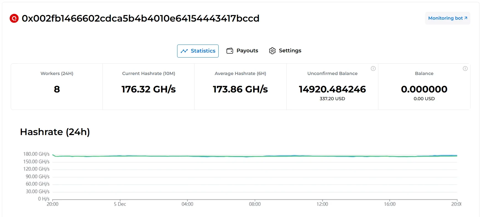Click the 5 Dec label on the chart axis
The image size is (482, 217).
point(120,204)
